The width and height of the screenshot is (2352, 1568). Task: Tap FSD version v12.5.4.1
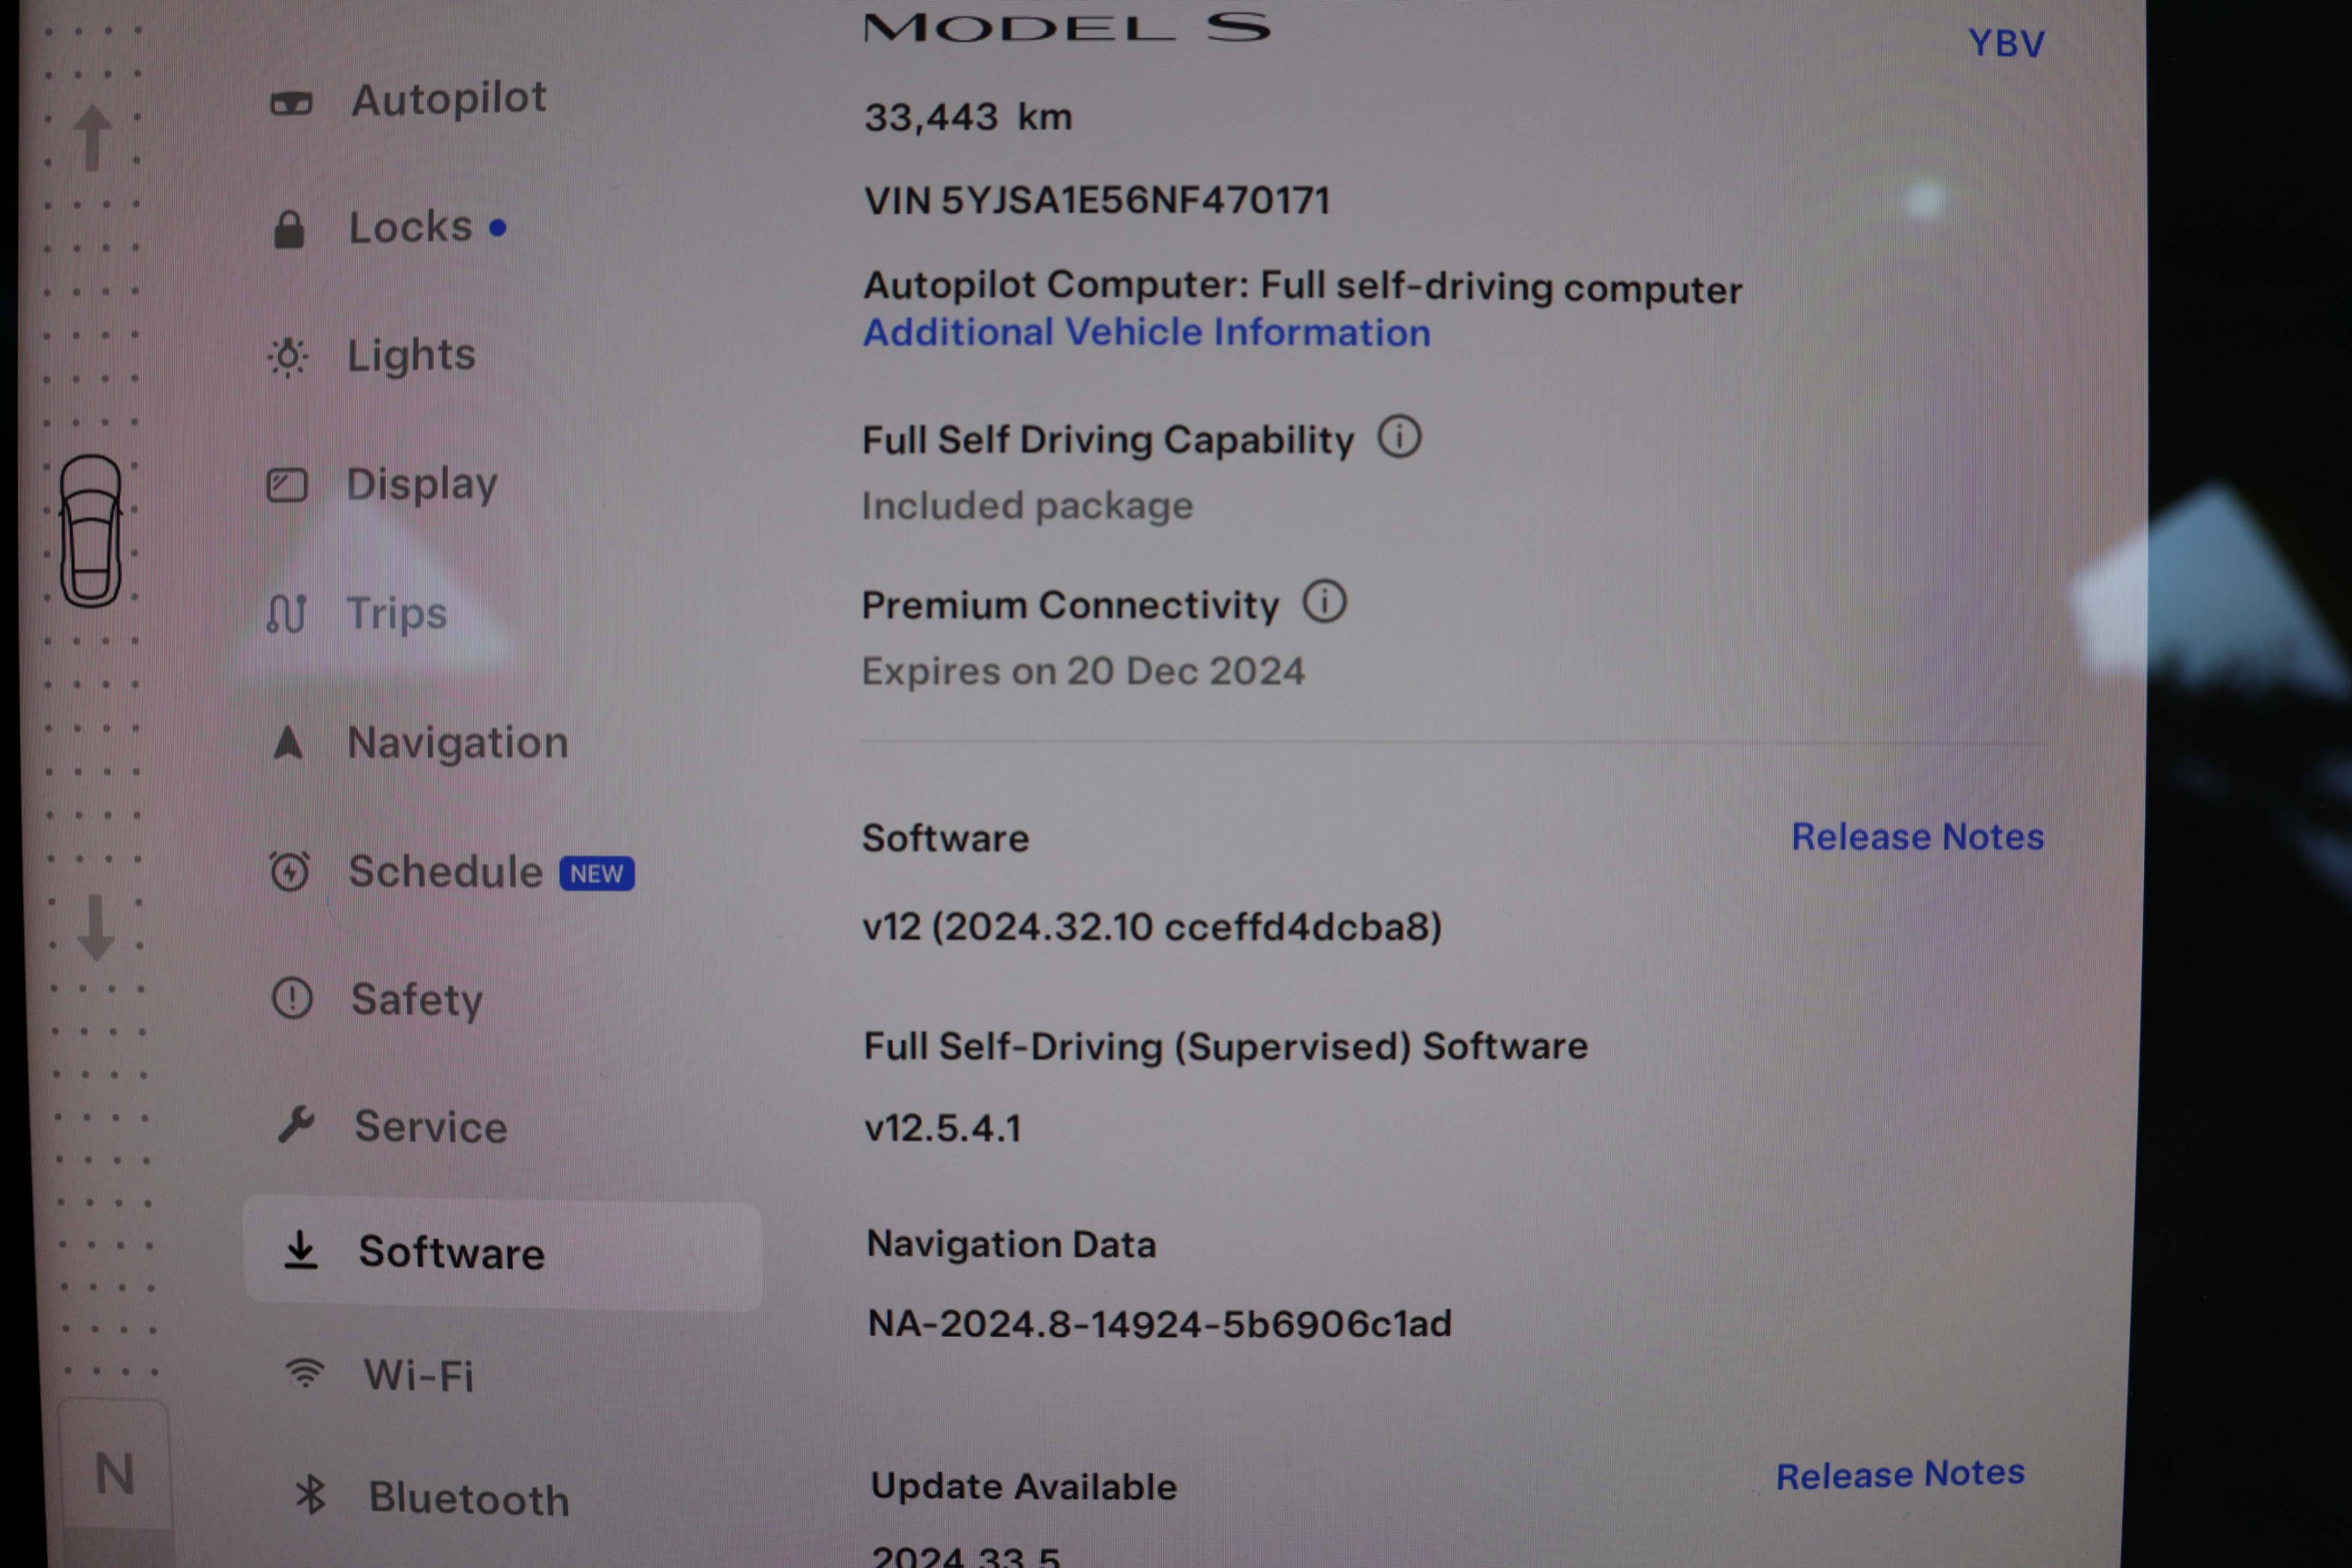click(x=942, y=1128)
